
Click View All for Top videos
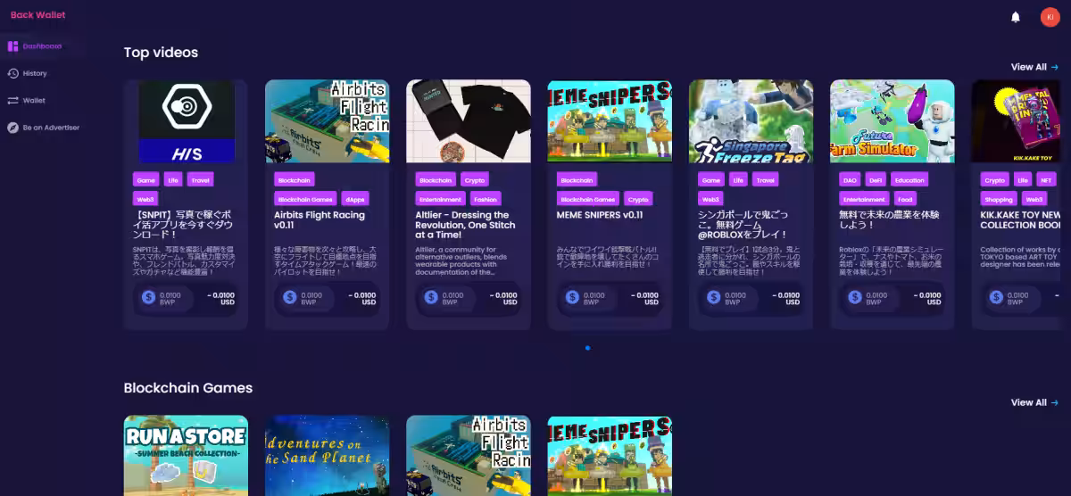[1034, 67]
